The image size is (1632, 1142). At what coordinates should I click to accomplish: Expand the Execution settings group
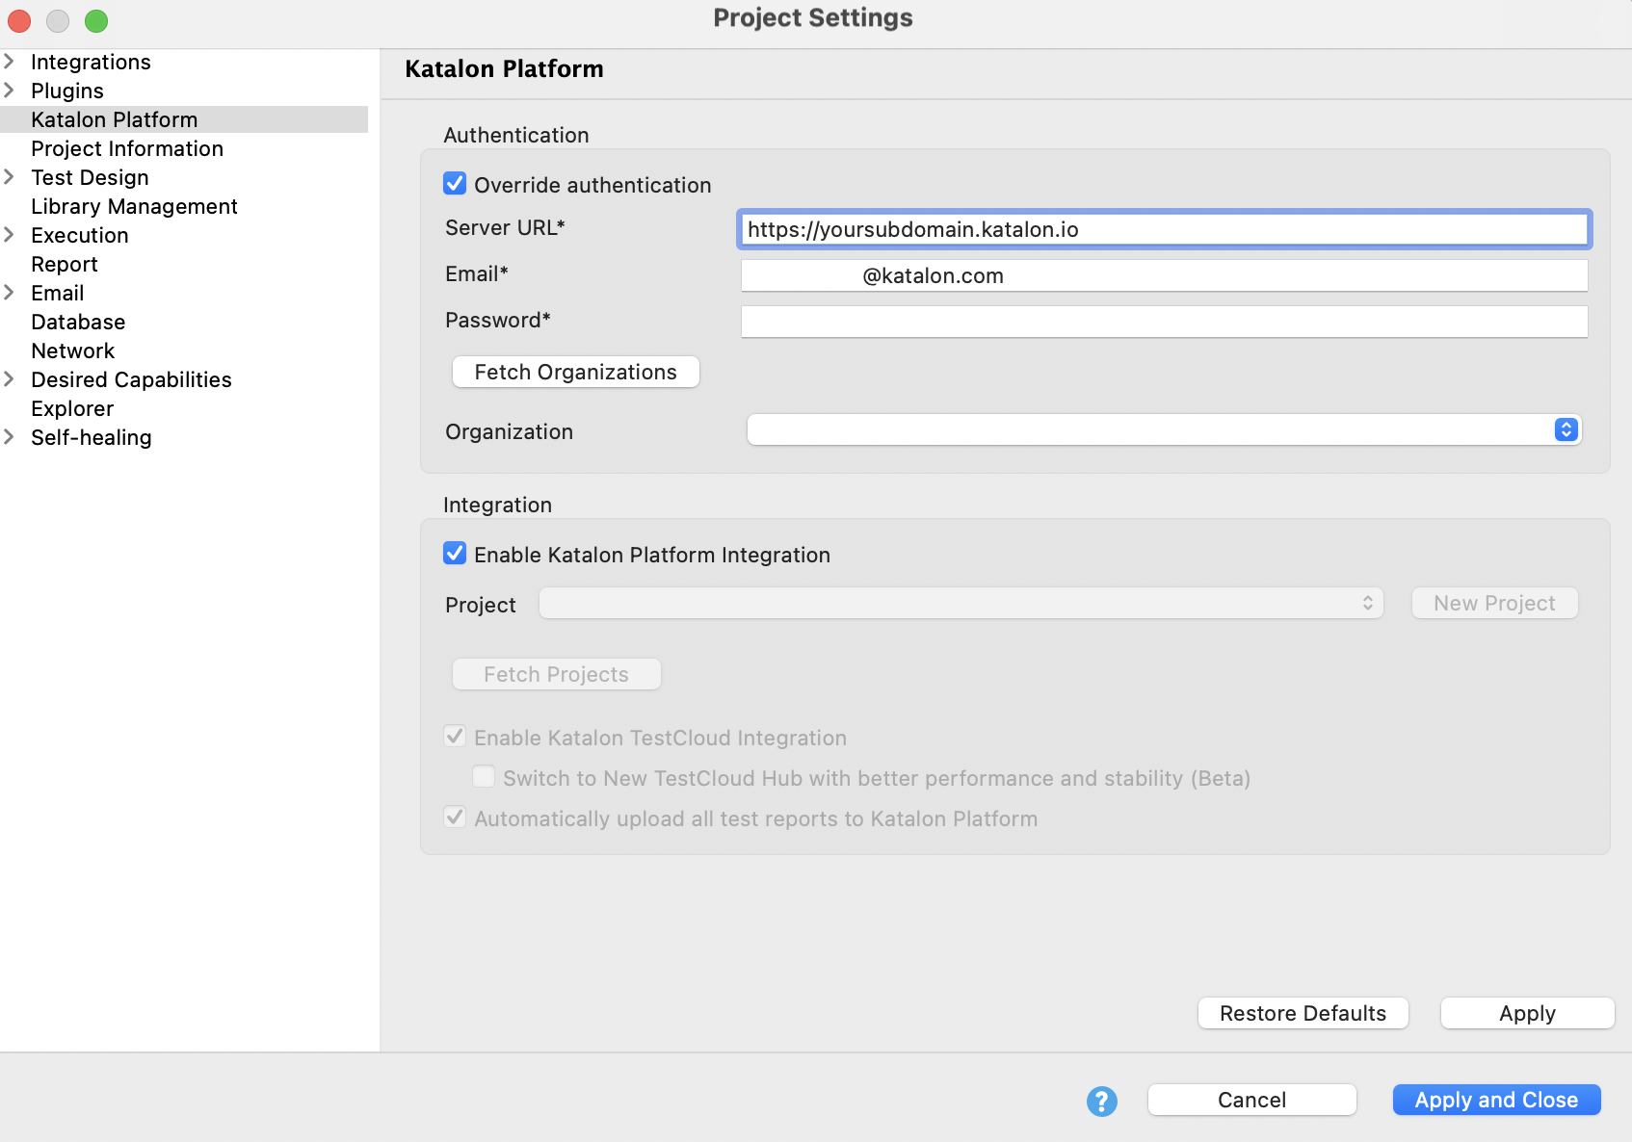tap(10, 235)
